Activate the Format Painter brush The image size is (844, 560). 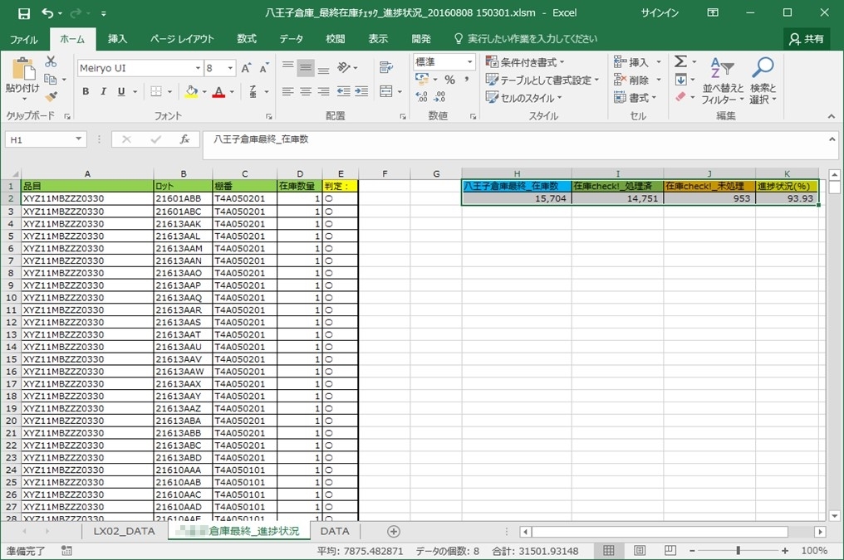pos(51,97)
